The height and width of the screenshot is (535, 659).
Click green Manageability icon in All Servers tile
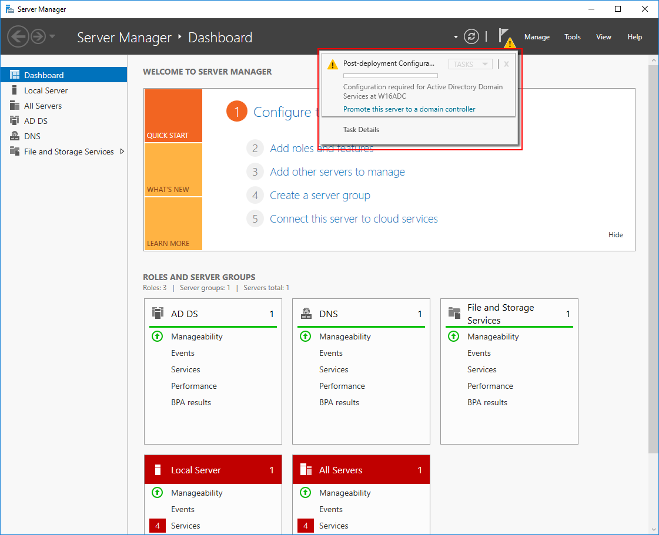[306, 493]
